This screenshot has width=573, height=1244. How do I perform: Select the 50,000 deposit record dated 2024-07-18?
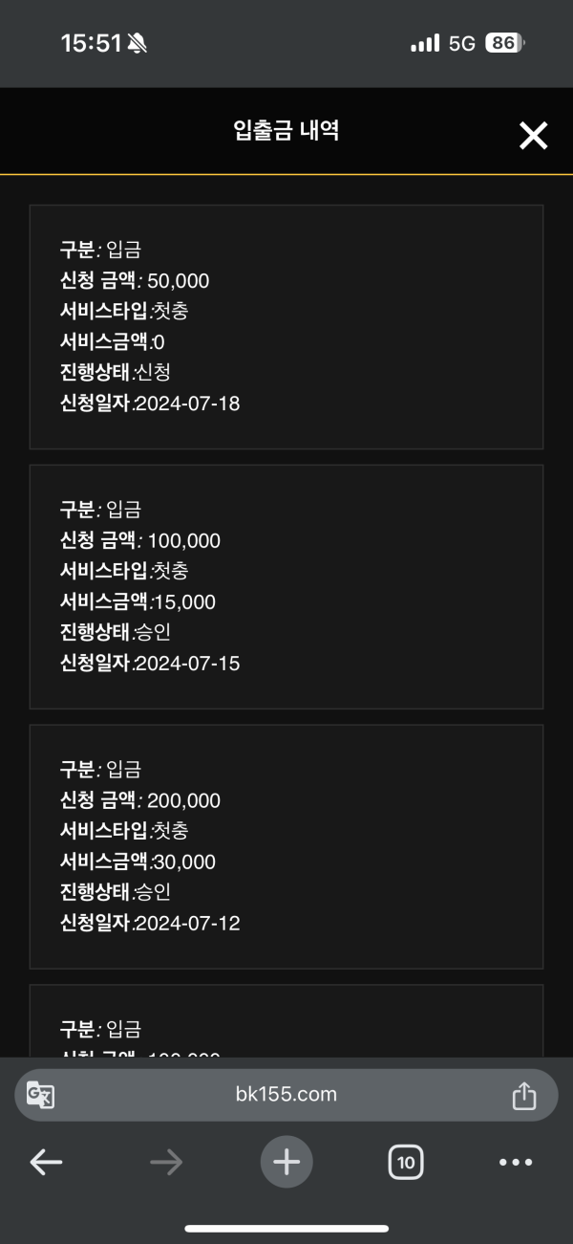coord(286,327)
